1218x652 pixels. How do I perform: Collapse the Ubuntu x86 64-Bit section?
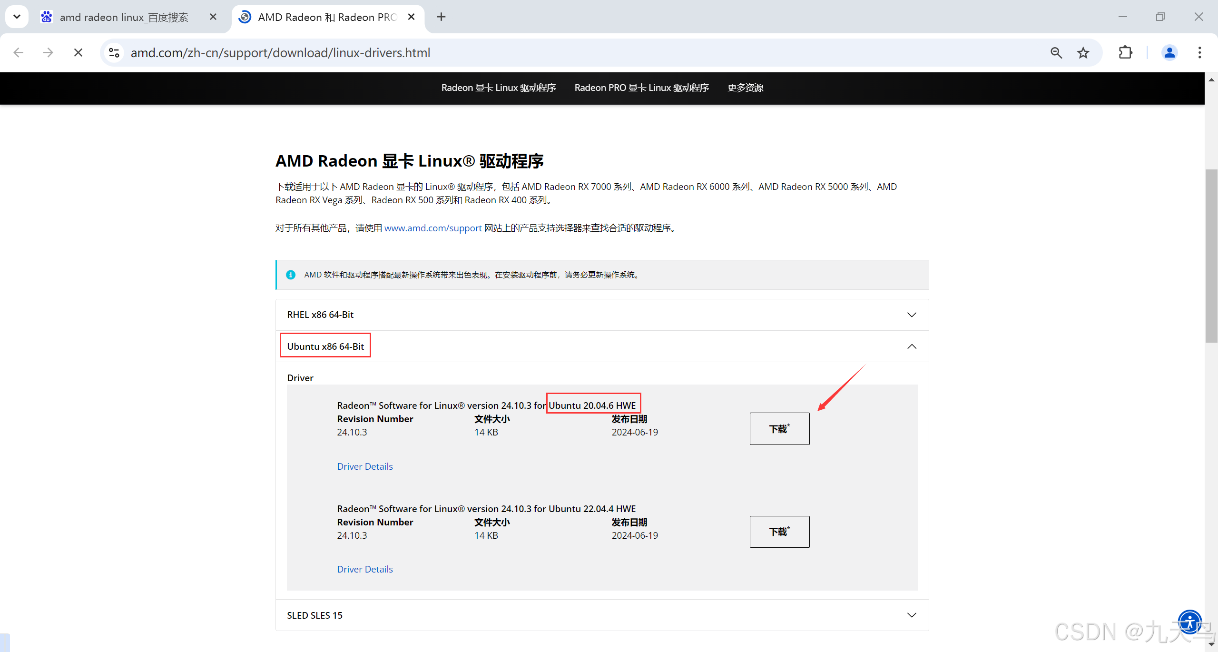(911, 346)
